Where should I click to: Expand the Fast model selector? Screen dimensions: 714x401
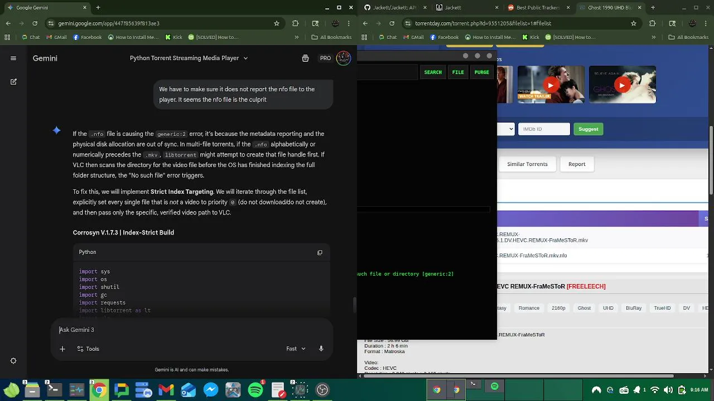point(296,349)
